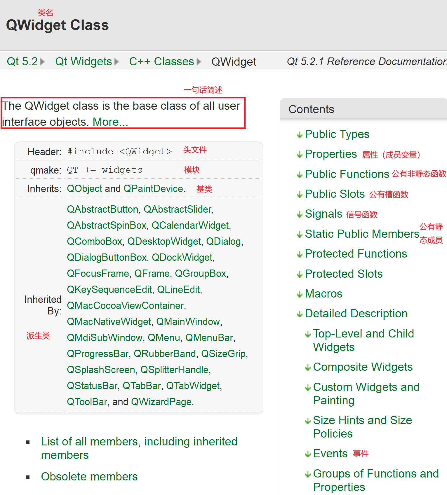The width and height of the screenshot is (447, 495).
Task: Click the down-arrow icon beside Macros
Action: pos(299,294)
